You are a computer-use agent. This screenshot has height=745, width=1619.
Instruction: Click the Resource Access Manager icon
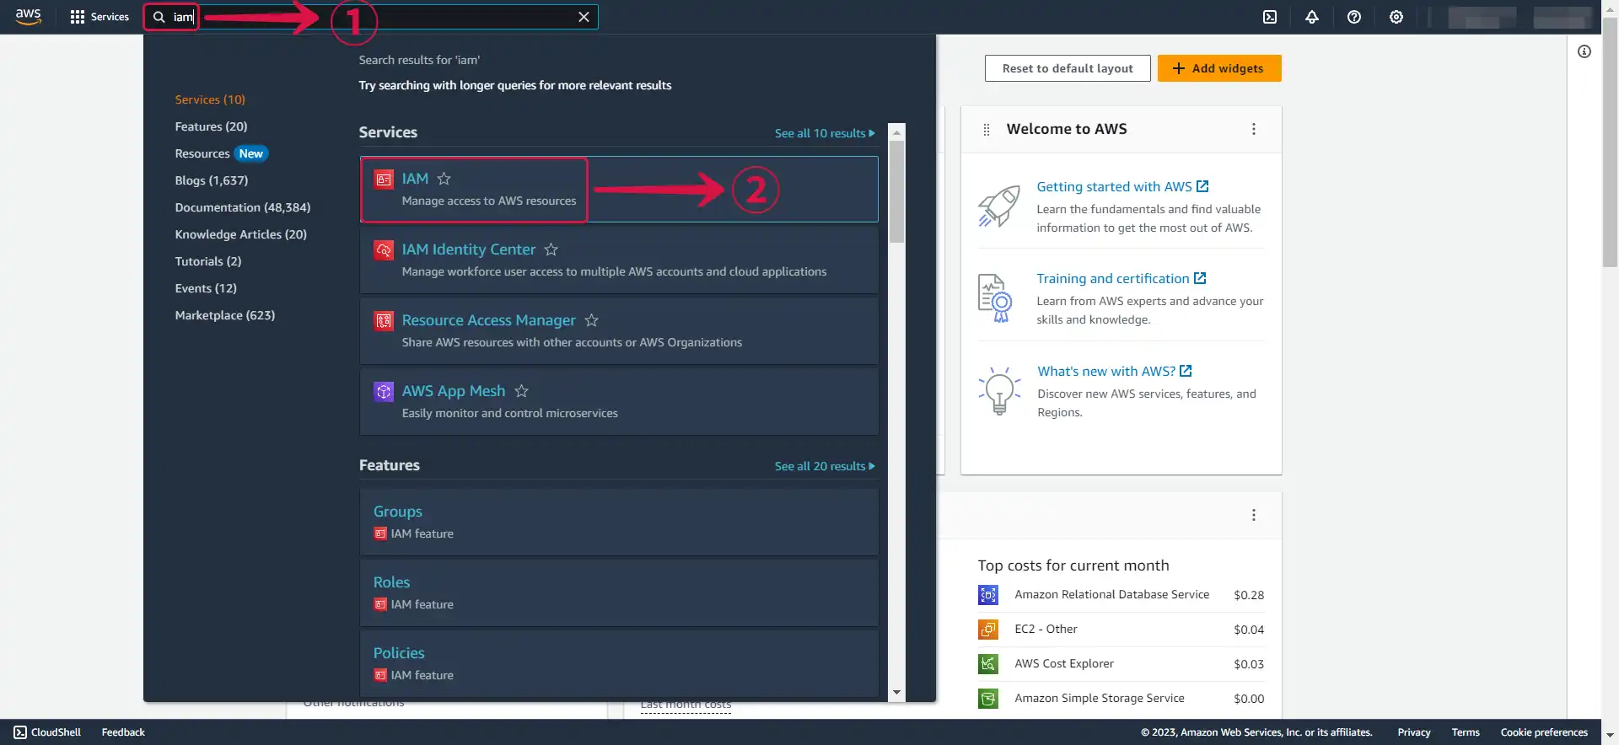point(384,321)
